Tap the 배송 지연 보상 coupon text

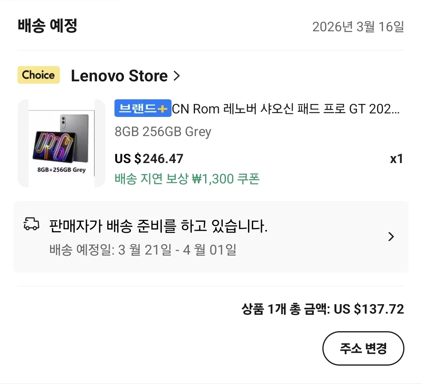click(187, 179)
